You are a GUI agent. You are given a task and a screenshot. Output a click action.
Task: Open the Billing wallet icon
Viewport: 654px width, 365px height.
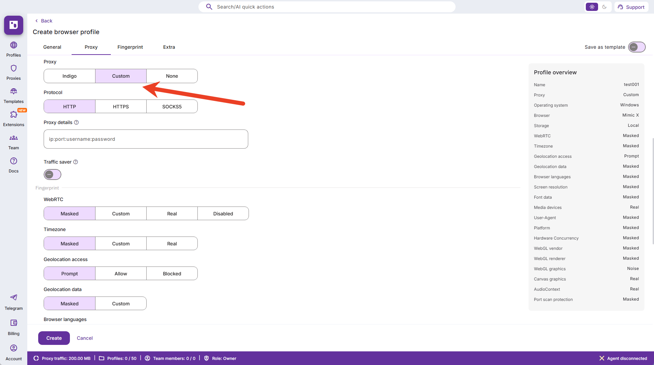(14, 323)
